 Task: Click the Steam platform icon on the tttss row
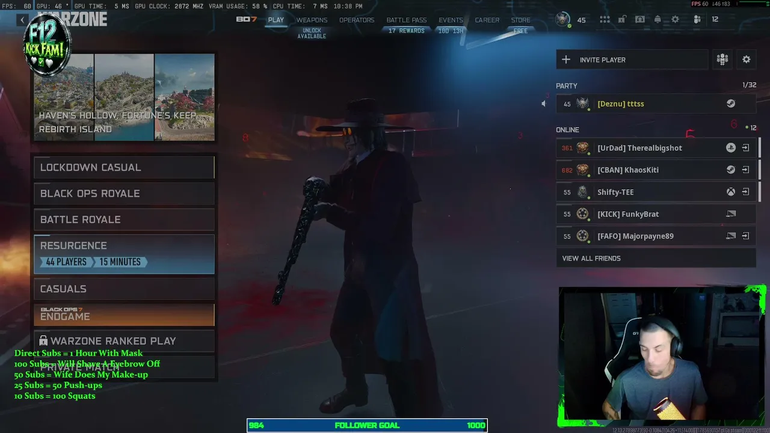pyautogui.click(x=731, y=103)
